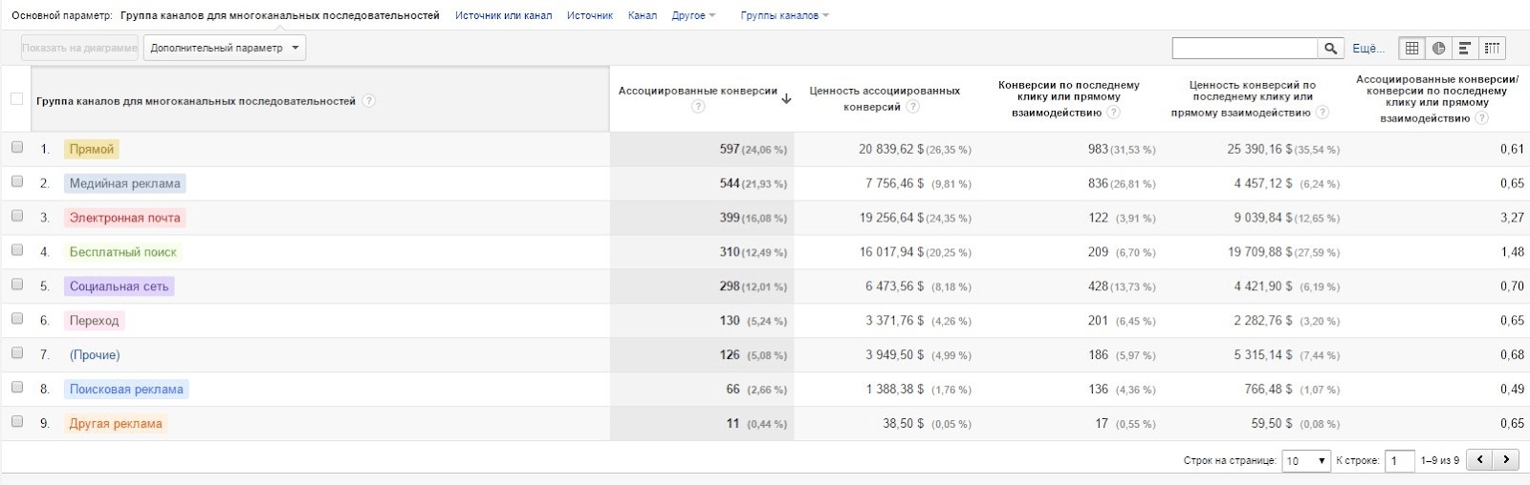
Task: Check the Медийная реклама row checkbox
Action: (x=17, y=181)
